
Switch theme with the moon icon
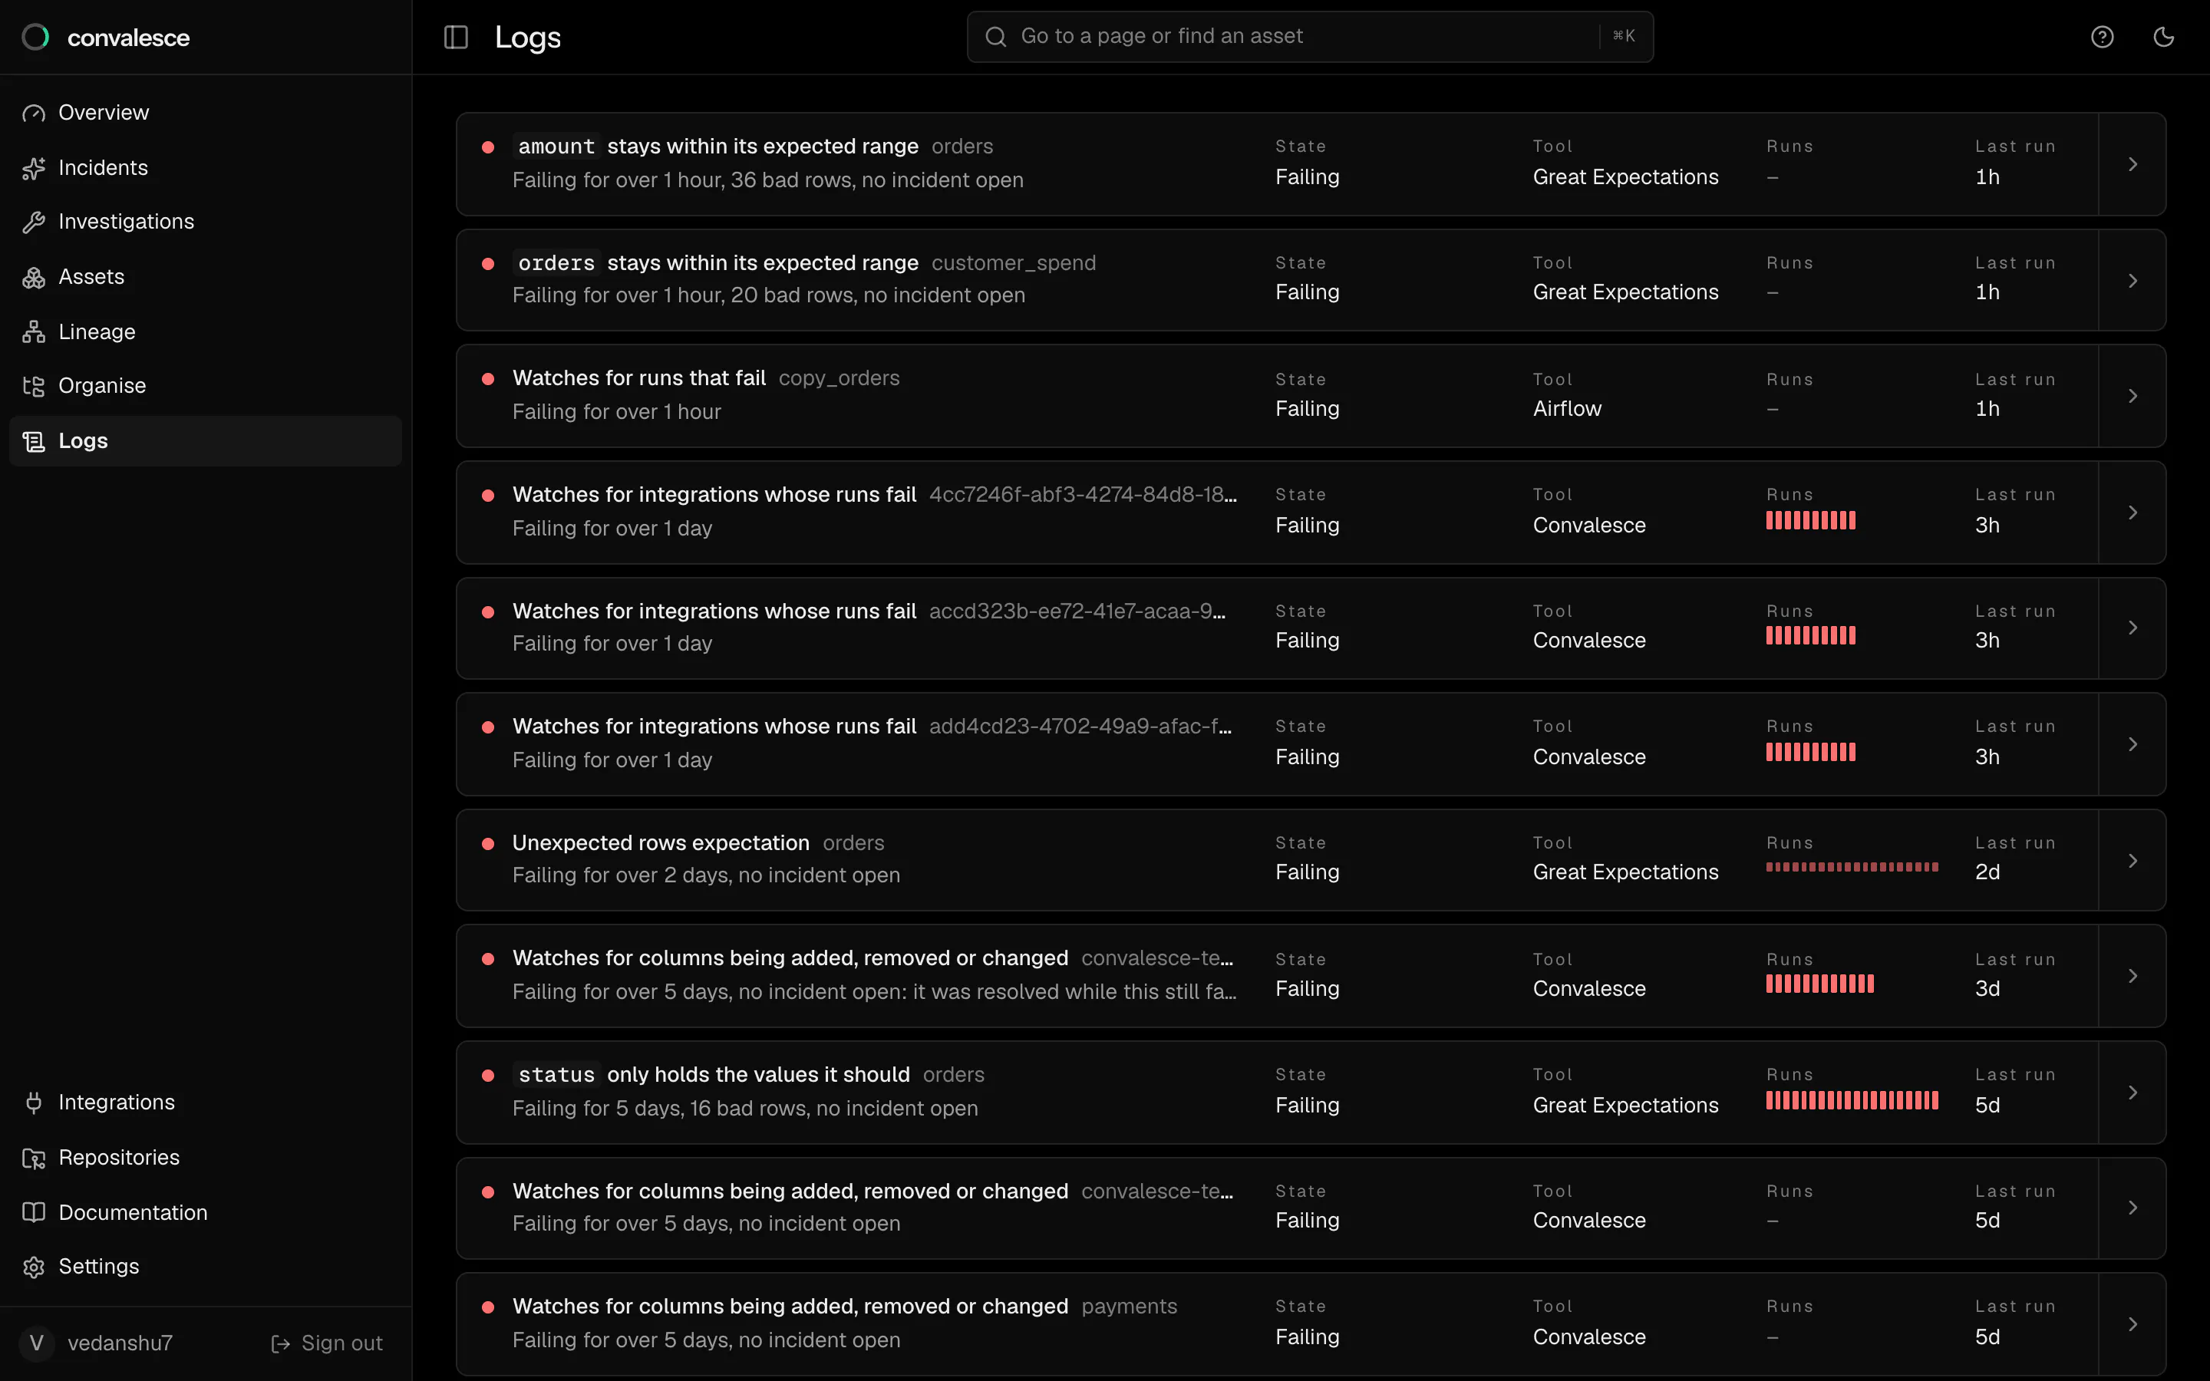(x=2163, y=37)
